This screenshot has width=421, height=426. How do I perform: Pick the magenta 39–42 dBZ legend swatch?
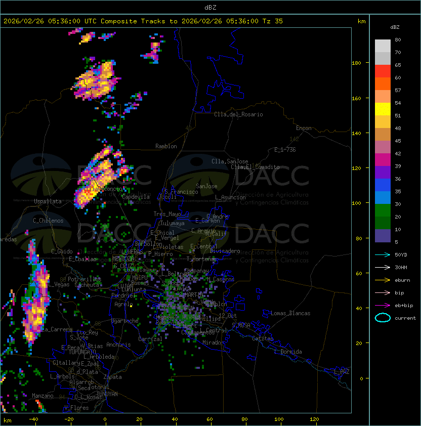[x=383, y=159]
